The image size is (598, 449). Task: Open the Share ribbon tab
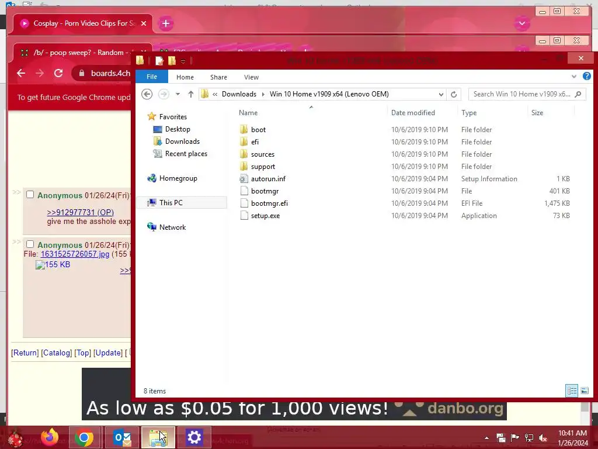[x=218, y=77]
